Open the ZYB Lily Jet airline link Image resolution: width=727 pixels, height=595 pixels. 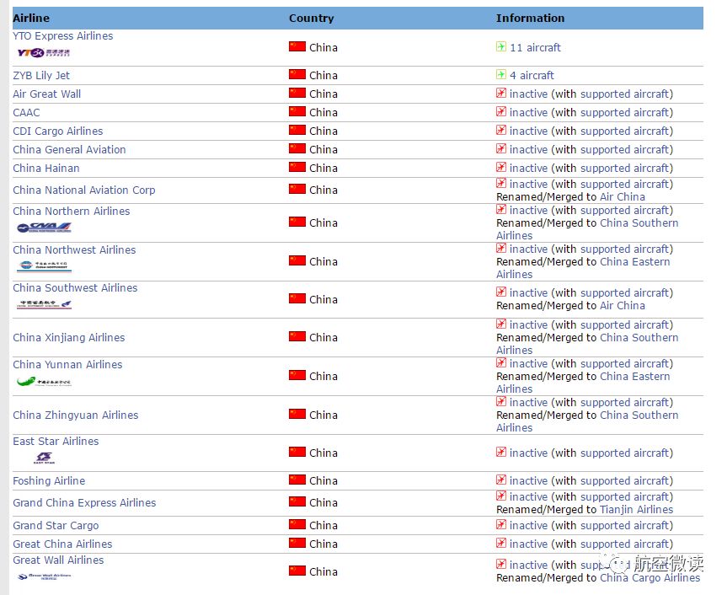(41, 75)
